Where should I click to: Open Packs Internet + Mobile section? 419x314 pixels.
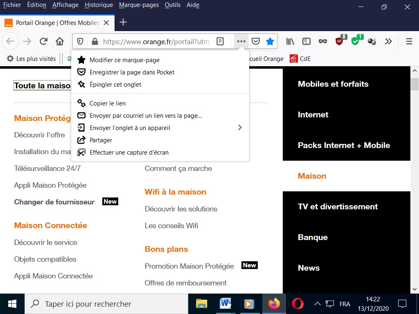pyautogui.click(x=344, y=145)
